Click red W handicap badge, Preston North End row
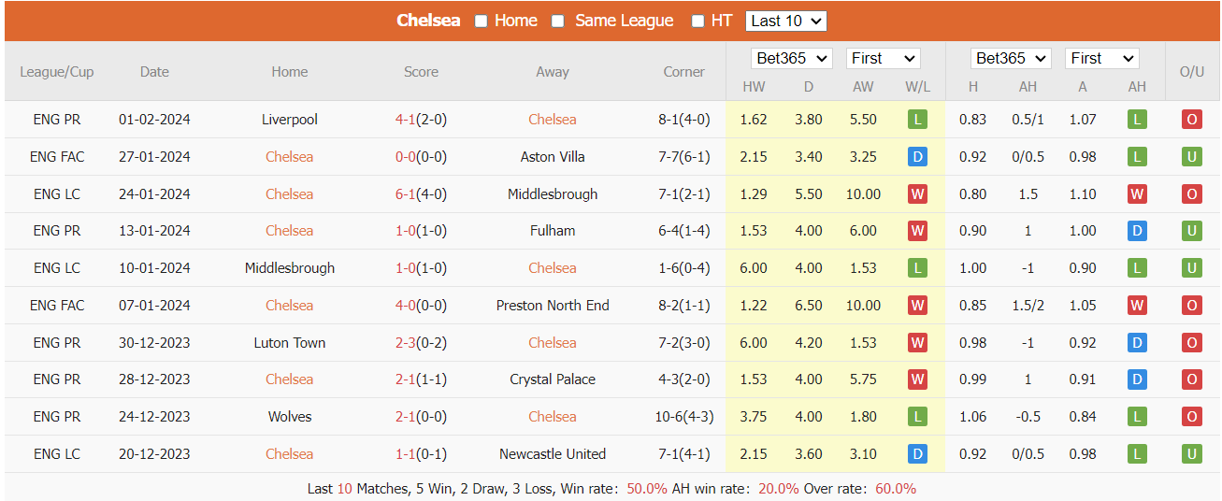 1137,306
